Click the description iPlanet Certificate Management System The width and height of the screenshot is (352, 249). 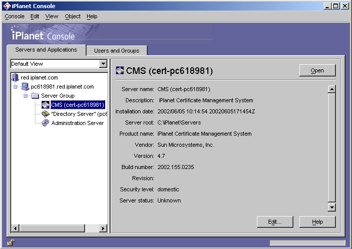coord(206,100)
